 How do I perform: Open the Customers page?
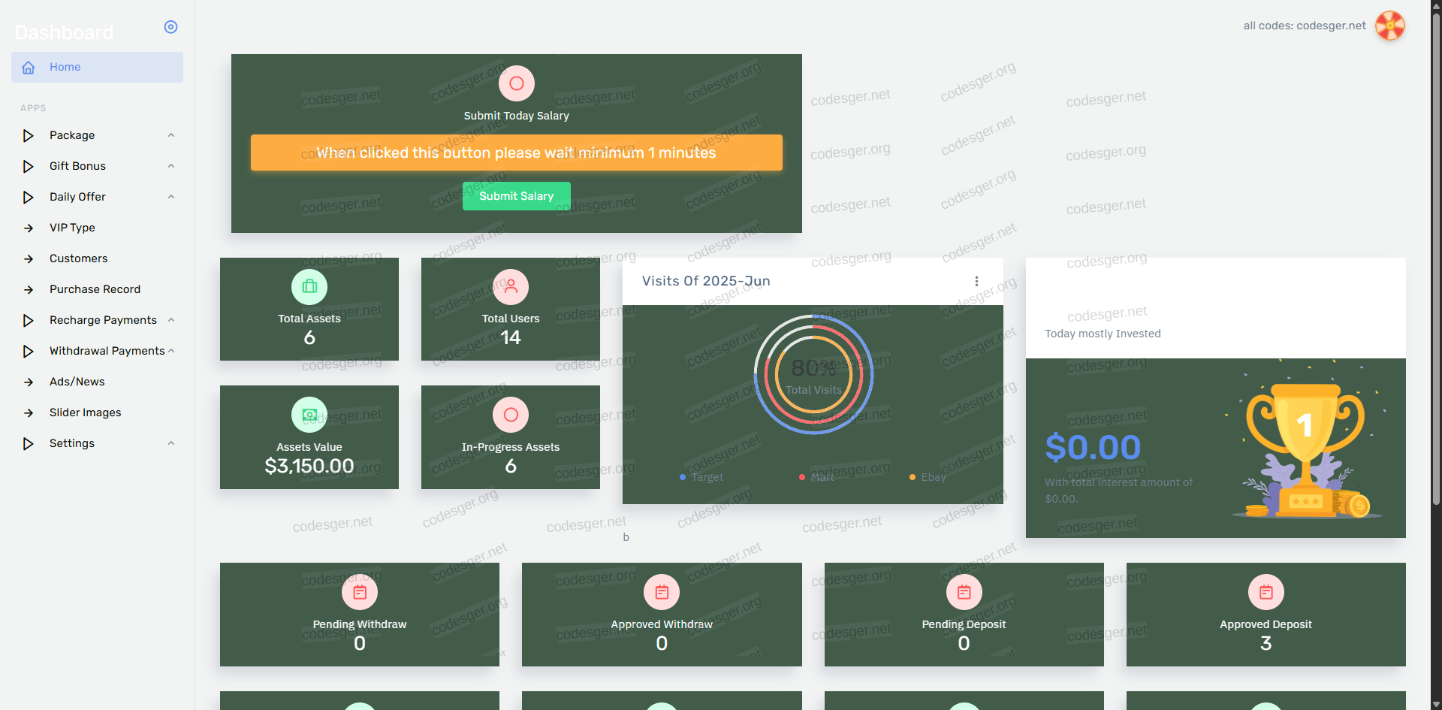78,258
